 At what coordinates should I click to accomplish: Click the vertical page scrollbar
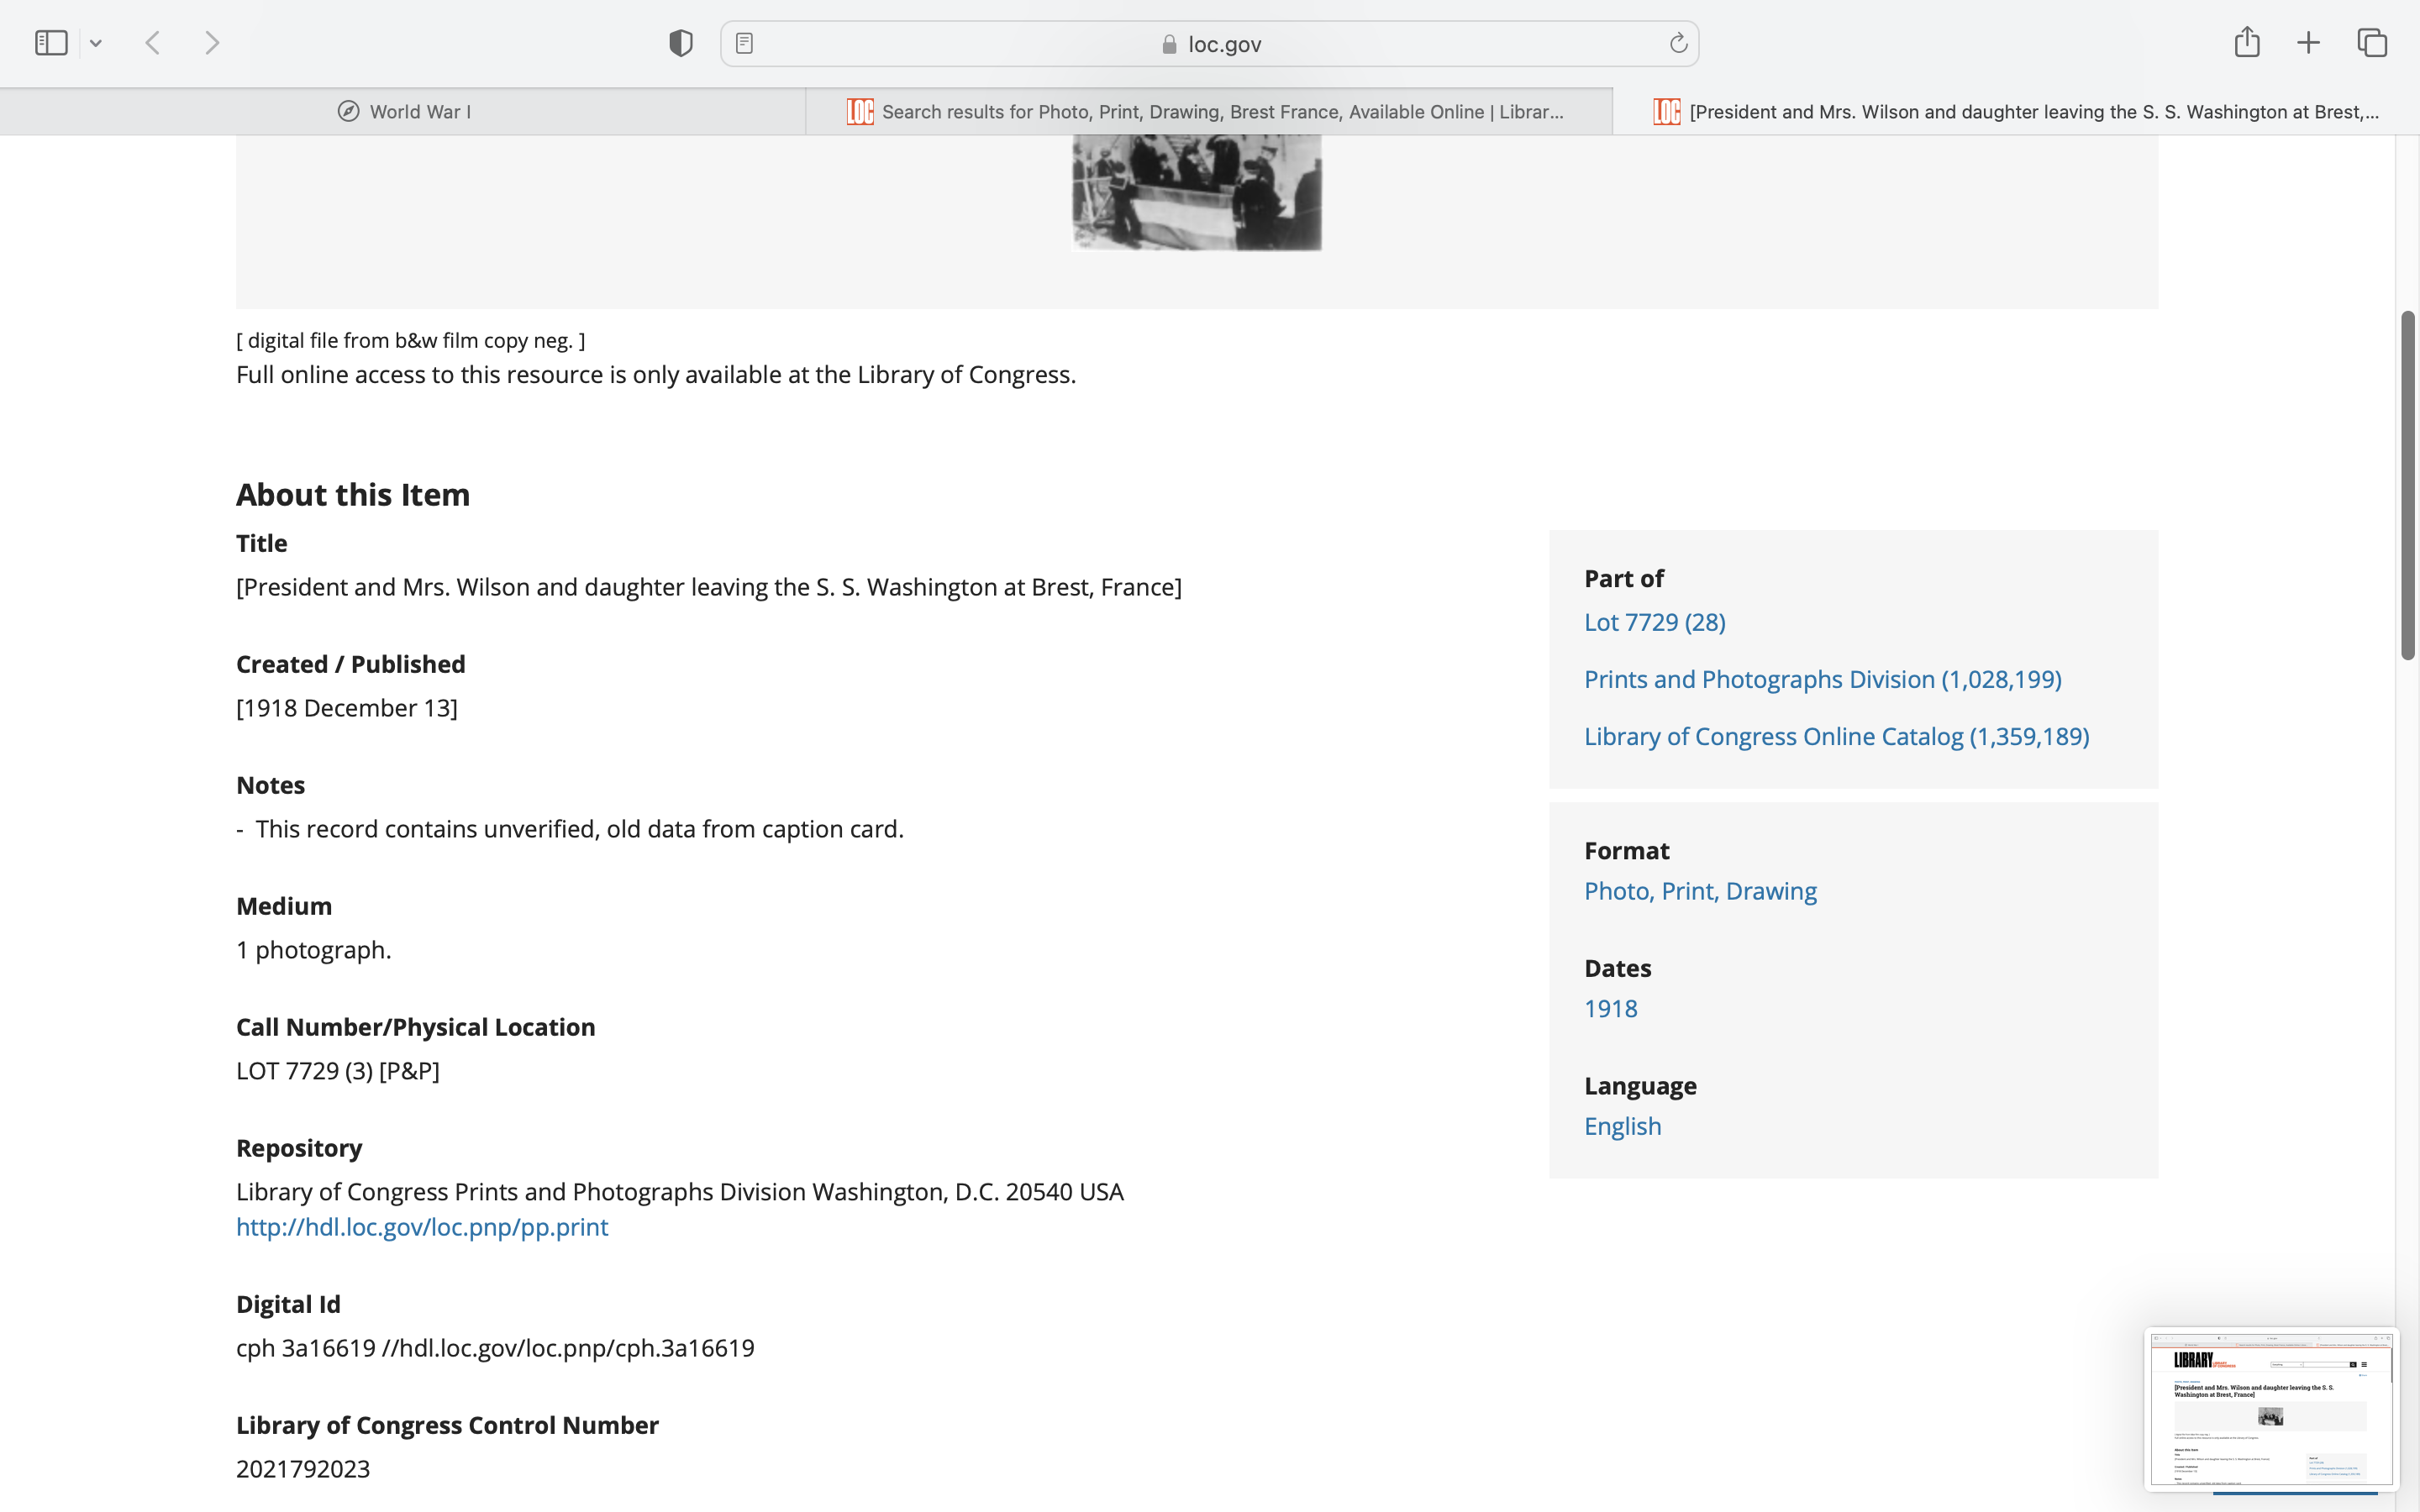(2407, 485)
